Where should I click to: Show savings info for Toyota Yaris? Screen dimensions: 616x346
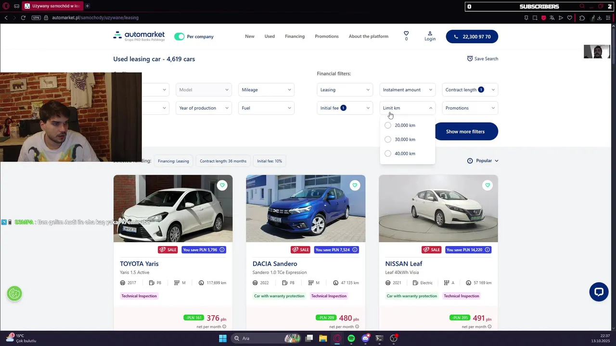point(222,250)
